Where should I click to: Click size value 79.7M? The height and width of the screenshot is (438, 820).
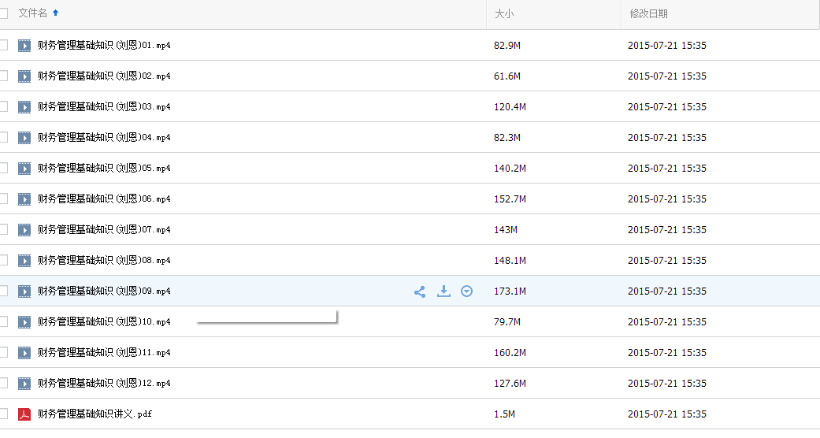507,322
